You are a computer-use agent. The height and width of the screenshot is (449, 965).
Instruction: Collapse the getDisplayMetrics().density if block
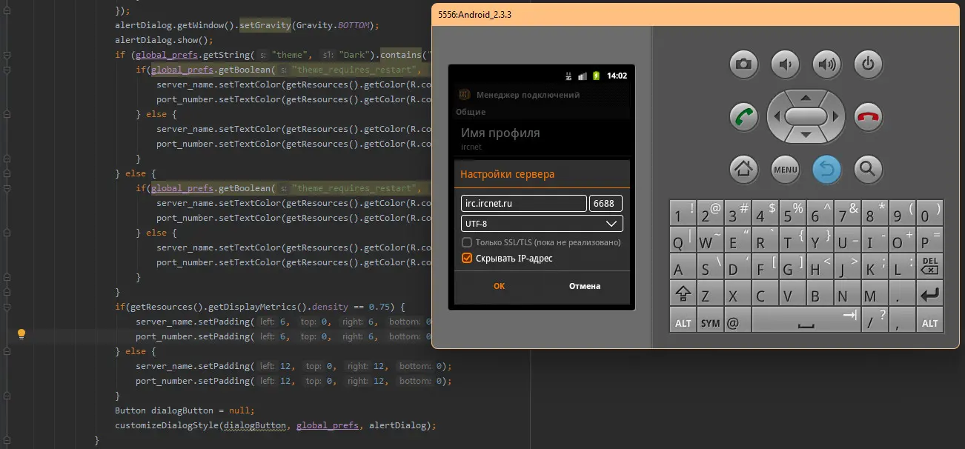(x=6, y=307)
